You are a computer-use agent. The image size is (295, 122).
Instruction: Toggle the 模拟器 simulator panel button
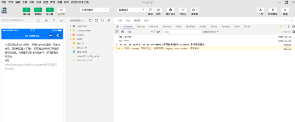(26, 10)
